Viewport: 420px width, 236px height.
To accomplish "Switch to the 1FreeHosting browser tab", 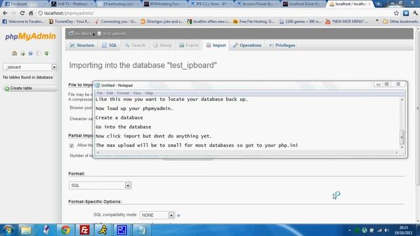I will pos(118,4).
